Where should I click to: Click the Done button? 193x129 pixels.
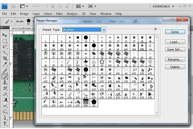point(175,32)
